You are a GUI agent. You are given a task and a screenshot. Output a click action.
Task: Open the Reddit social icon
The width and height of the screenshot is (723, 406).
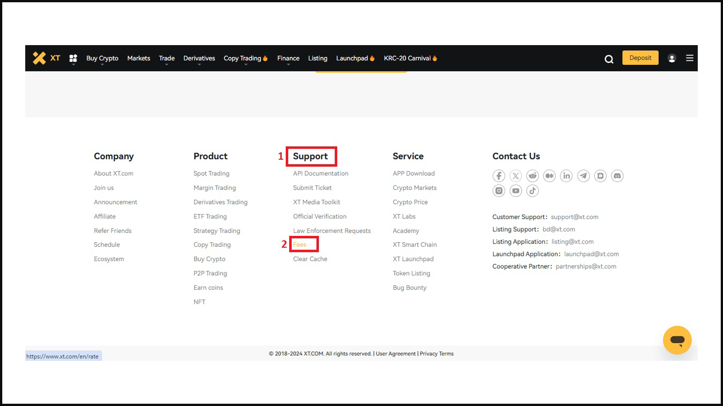click(x=532, y=176)
